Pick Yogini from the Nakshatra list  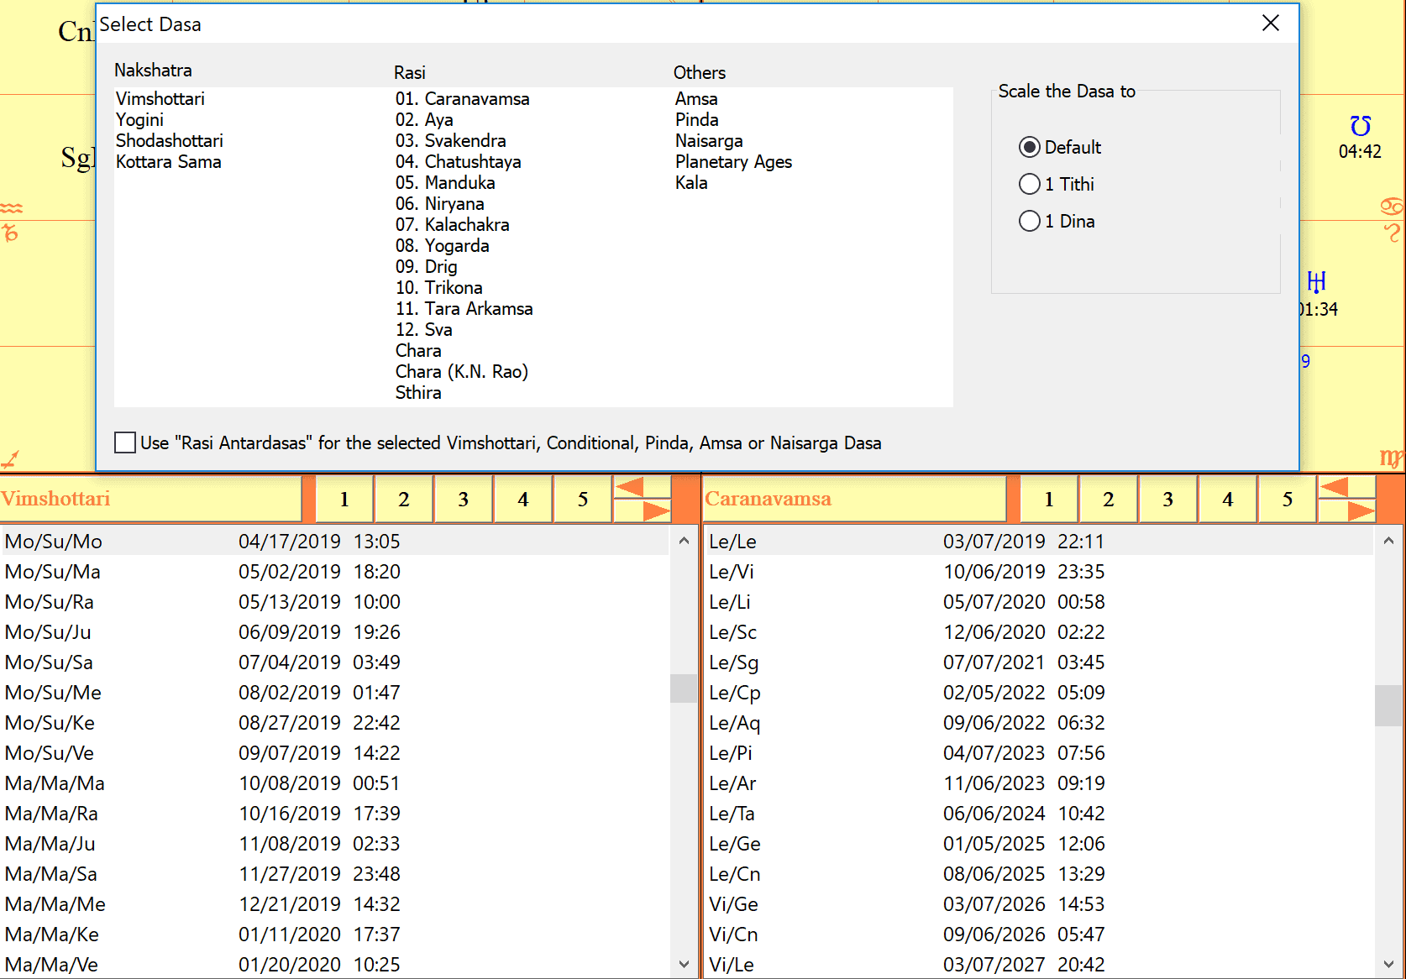pos(139,120)
